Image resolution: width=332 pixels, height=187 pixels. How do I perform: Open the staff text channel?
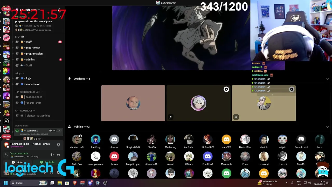pyautogui.click(x=38, y=42)
